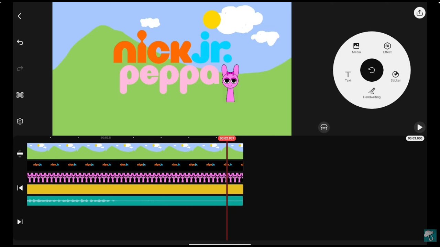Add a Sticker layer

396,77
